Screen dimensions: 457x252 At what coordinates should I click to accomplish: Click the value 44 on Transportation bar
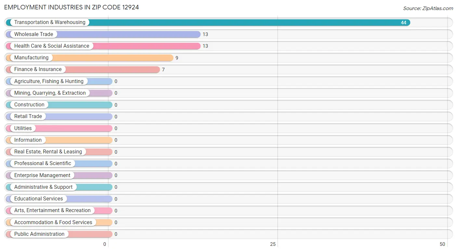point(403,23)
